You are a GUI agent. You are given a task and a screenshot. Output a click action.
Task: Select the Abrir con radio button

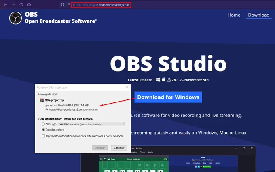click(x=43, y=124)
